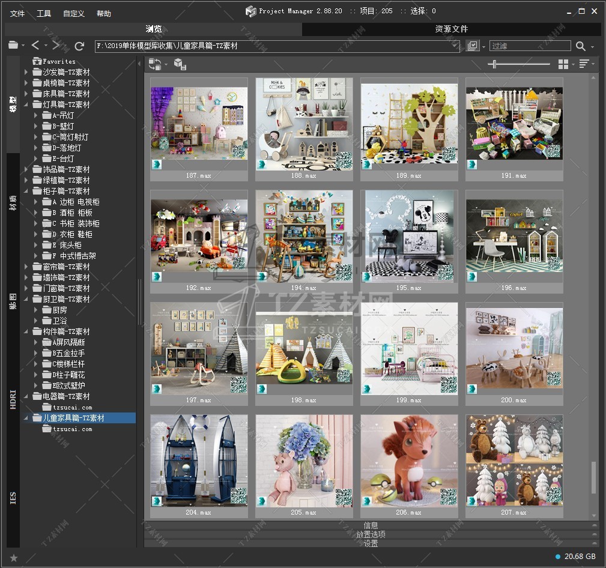Select the HDRI side tab
The width and height of the screenshot is (606, 568).
coord(13,400)
